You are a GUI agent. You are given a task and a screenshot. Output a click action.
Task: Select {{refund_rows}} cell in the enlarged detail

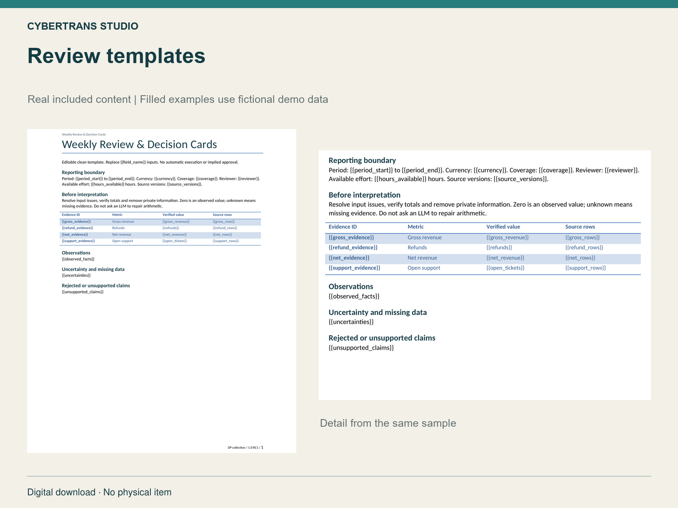point(584,248)
